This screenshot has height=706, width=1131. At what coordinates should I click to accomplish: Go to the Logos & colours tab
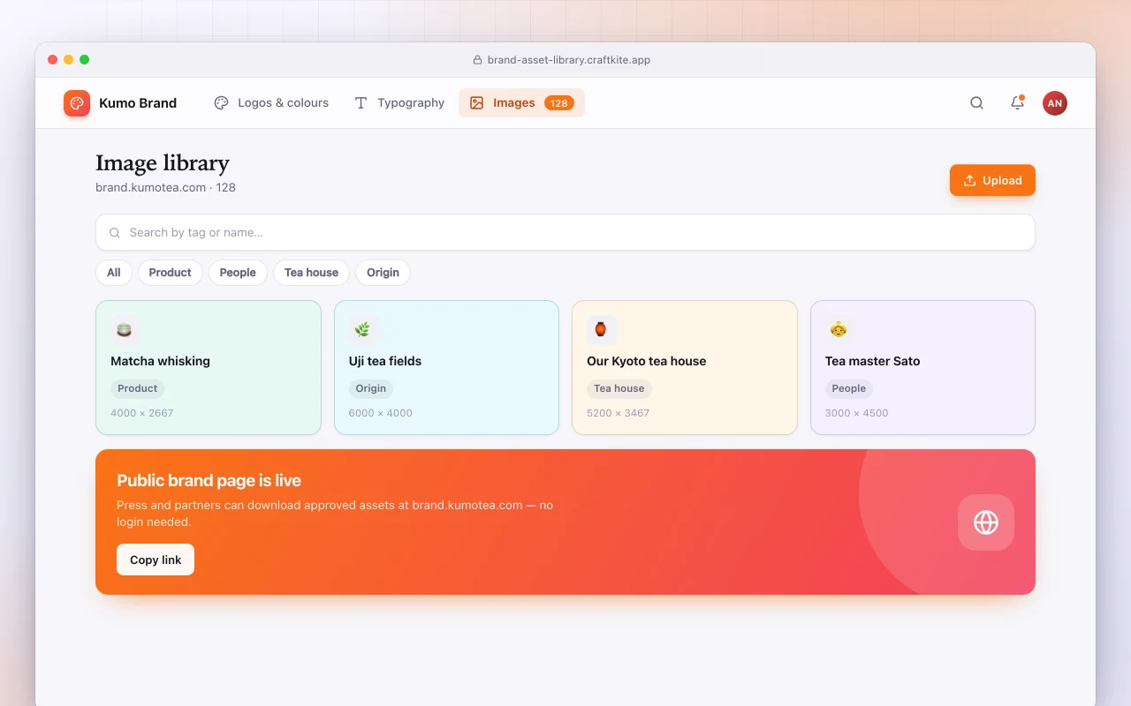point(271,103)
